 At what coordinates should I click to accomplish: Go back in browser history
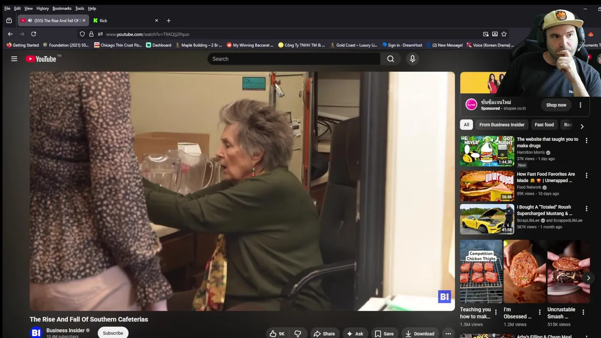(10, 34)
